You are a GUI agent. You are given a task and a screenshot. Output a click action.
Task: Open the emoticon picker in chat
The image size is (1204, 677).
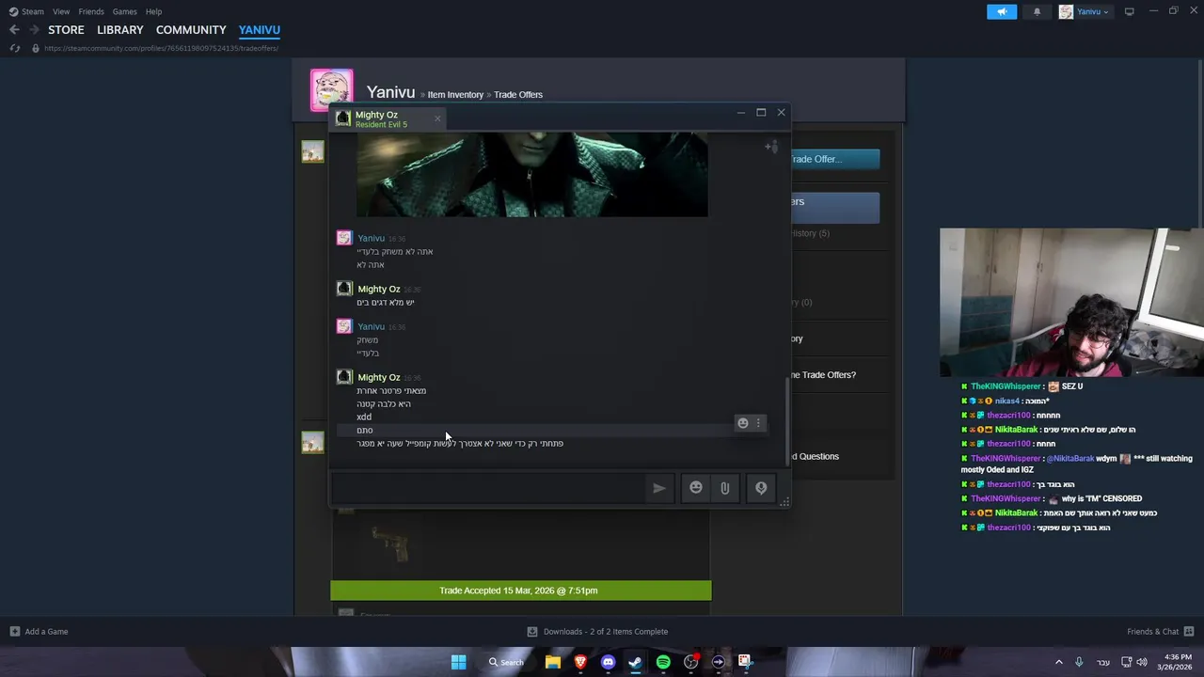tap(696, 488)
